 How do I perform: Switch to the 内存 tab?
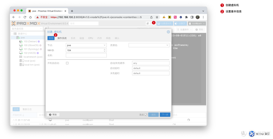pyautogui.click(x=99, y=38)
